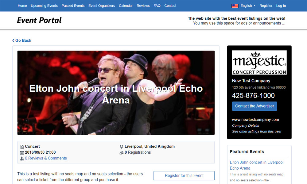Click the registrations people icon

(x=121, y=152)
